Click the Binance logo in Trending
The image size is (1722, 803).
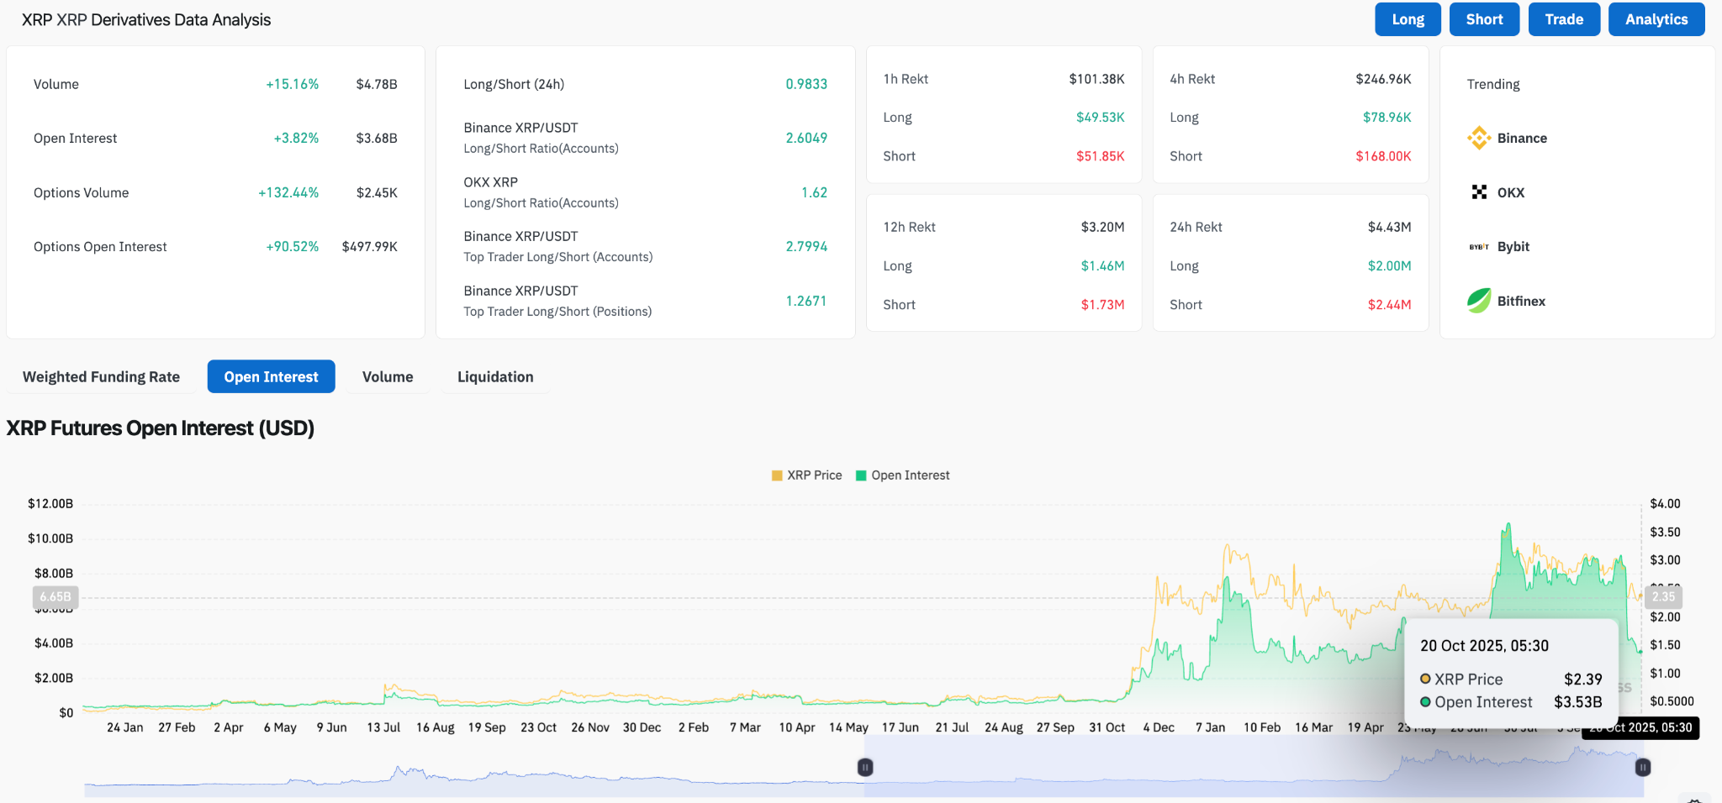[1479, 138]
